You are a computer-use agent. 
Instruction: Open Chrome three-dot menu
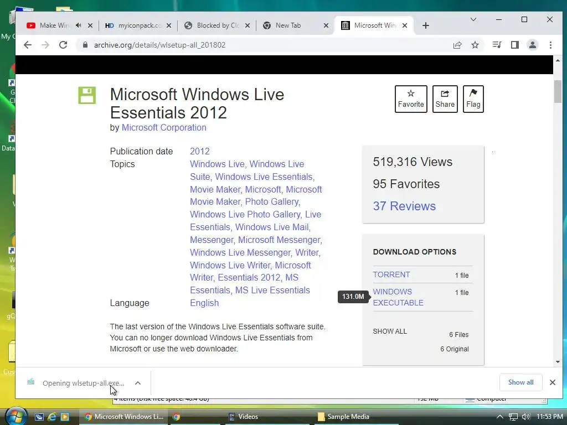tap(550, 45)
